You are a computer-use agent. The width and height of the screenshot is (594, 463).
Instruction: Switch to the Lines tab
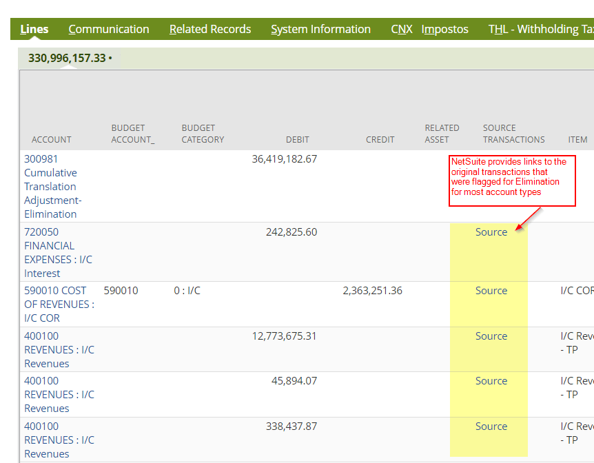tap(34, 29)
